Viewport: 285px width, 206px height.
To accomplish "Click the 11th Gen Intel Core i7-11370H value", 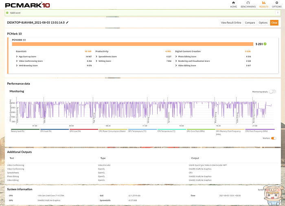I will click(51, 196).
